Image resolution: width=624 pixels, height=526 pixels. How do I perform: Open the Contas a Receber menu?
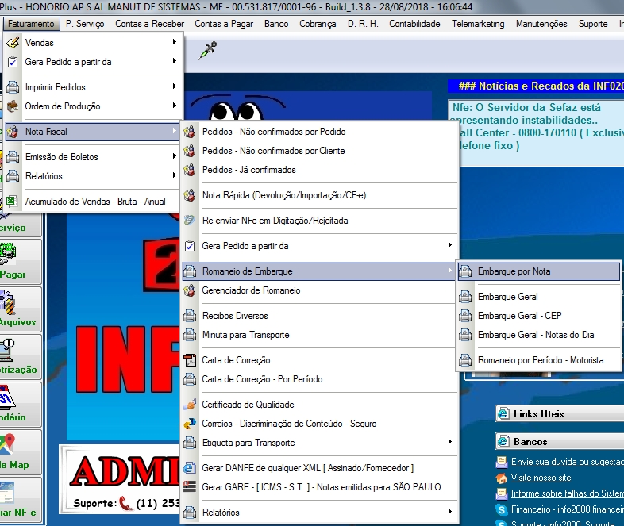149,24
